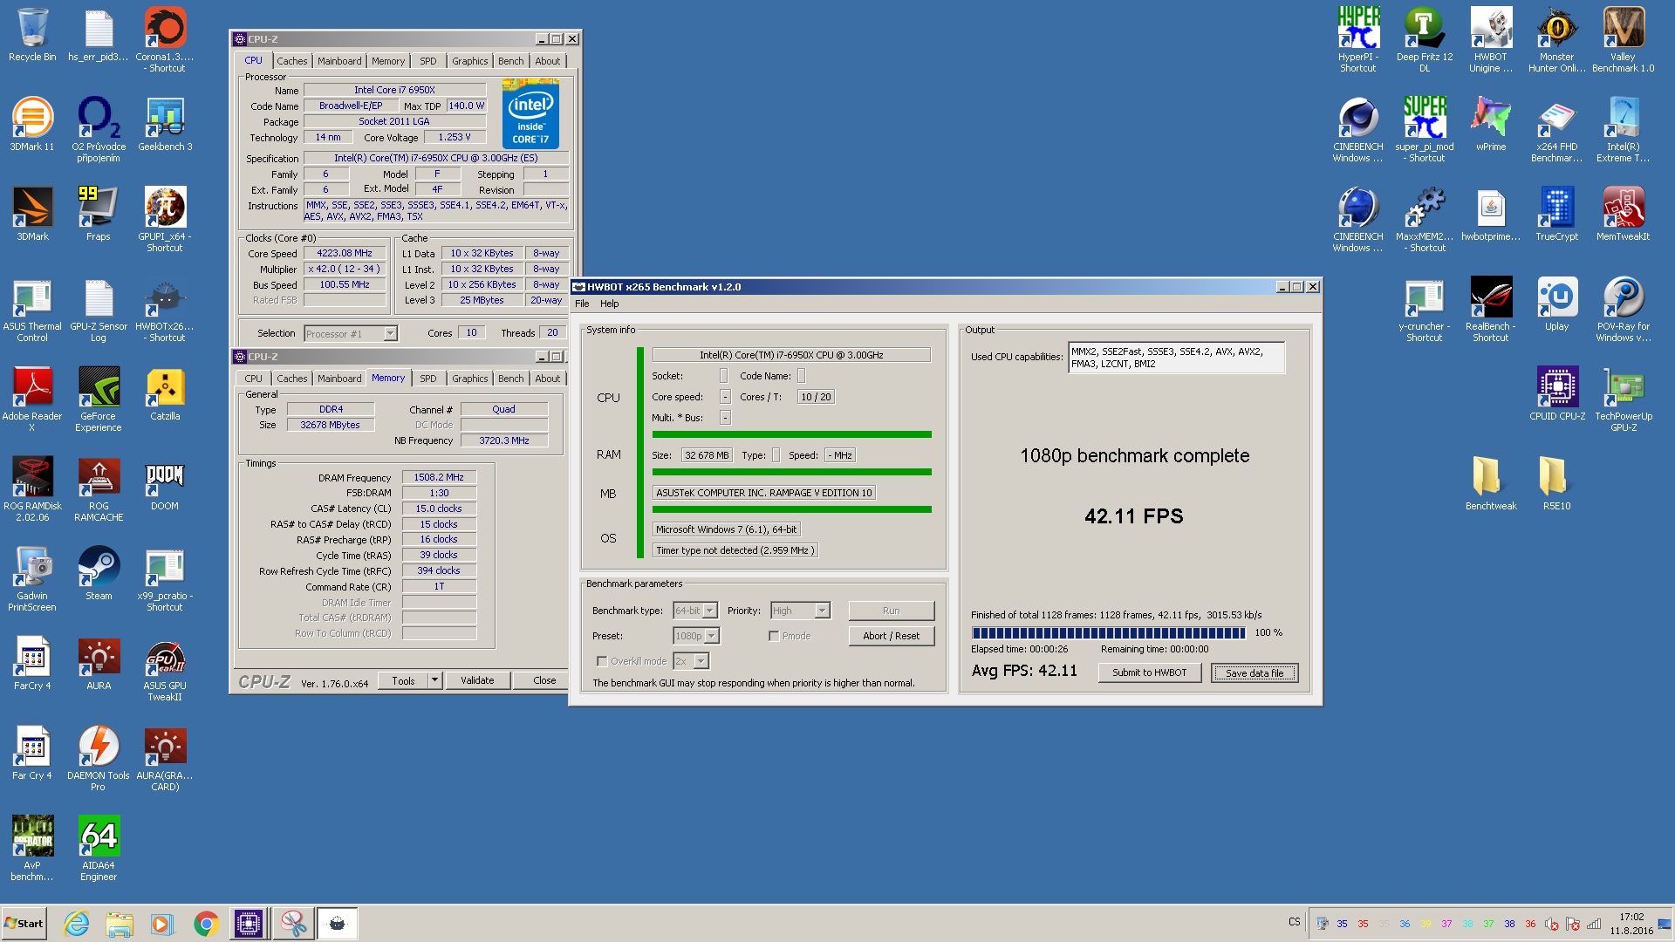
Task: Open Steam desktop icon
Action: (x=99, y=573)
